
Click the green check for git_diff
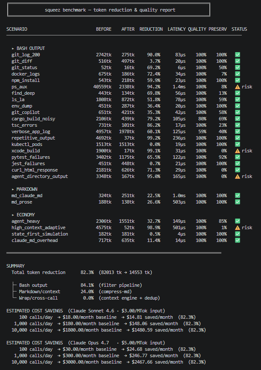[x=238, y=61]
